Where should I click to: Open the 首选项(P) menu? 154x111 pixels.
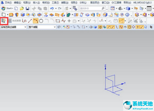tap(95, 3)
